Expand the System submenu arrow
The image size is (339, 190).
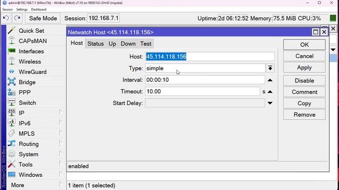click(x=61, y=154)
